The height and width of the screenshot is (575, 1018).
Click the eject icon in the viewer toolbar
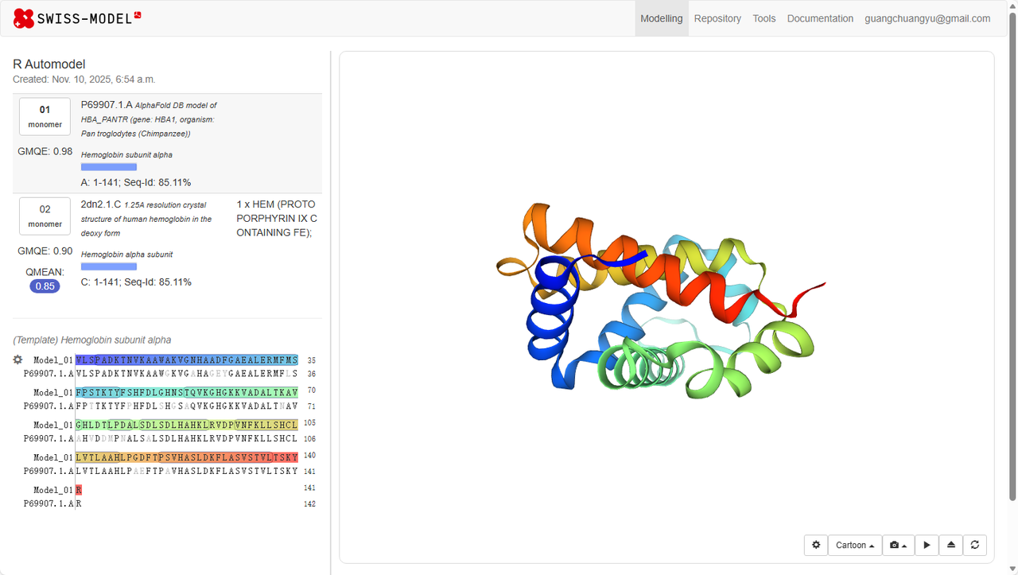pyautogui.click(x=950, y=545)
